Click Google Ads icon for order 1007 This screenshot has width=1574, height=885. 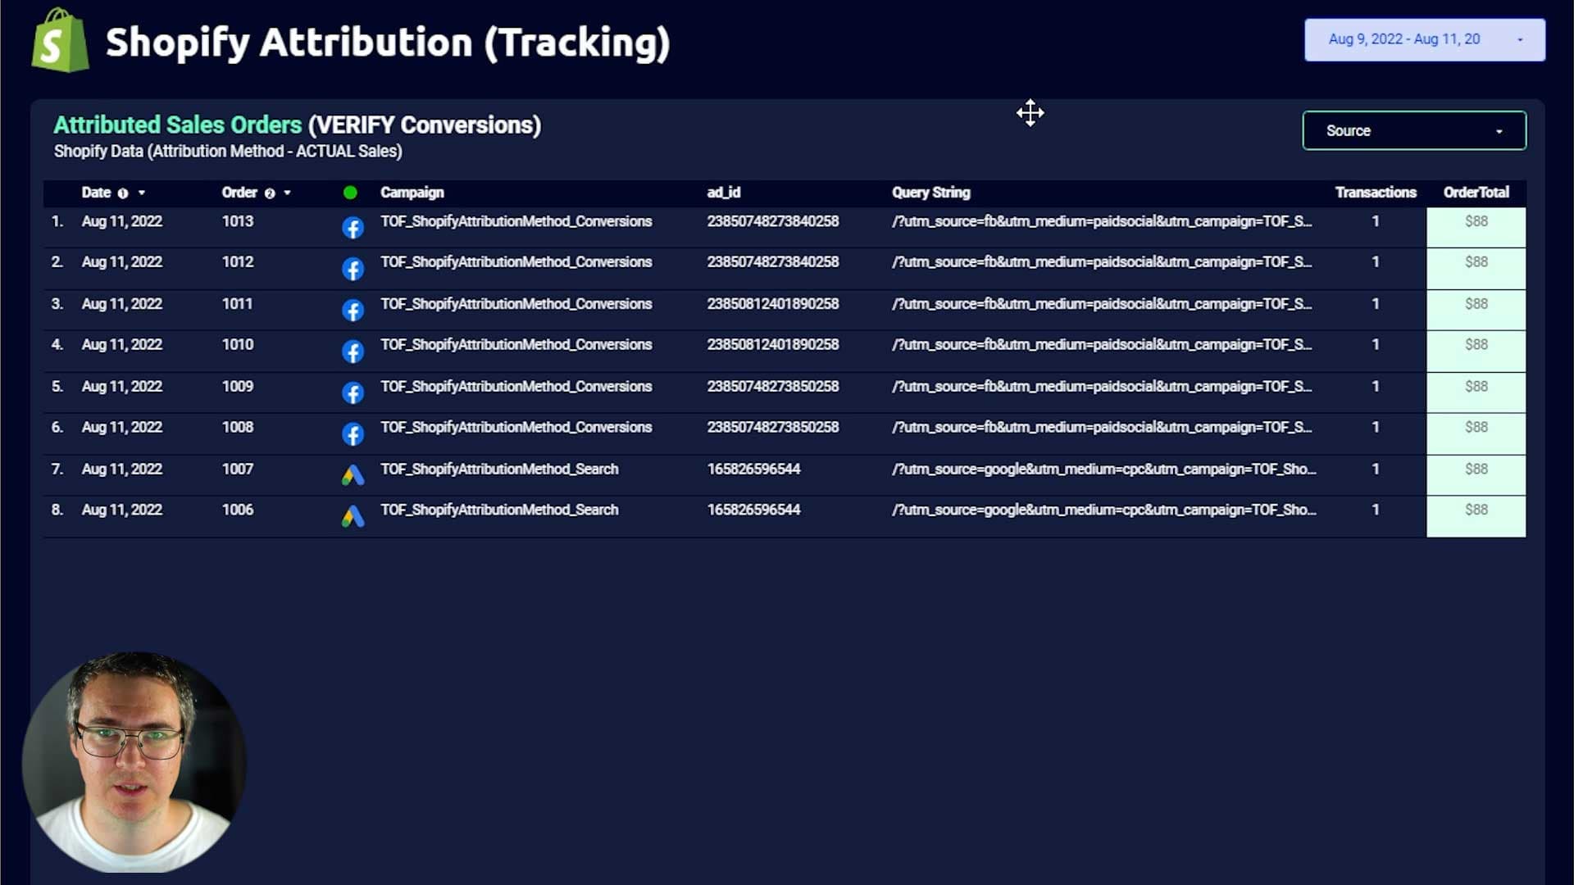pyautogui.click(x=353, y=475)
